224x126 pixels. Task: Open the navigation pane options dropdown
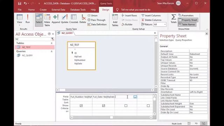(x=49, y=34)
